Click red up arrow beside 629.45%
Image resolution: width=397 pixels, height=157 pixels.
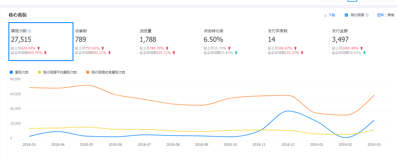pos(39,48)
